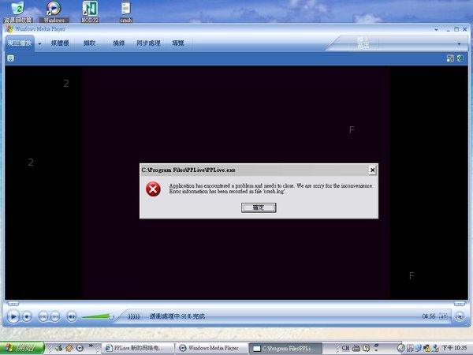
Task: Expand quick launch overflow chevron
Action: pos(91,346)
